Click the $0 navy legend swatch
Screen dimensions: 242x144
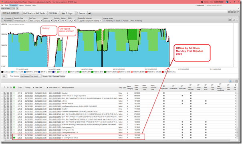click(x=53, y=72)
